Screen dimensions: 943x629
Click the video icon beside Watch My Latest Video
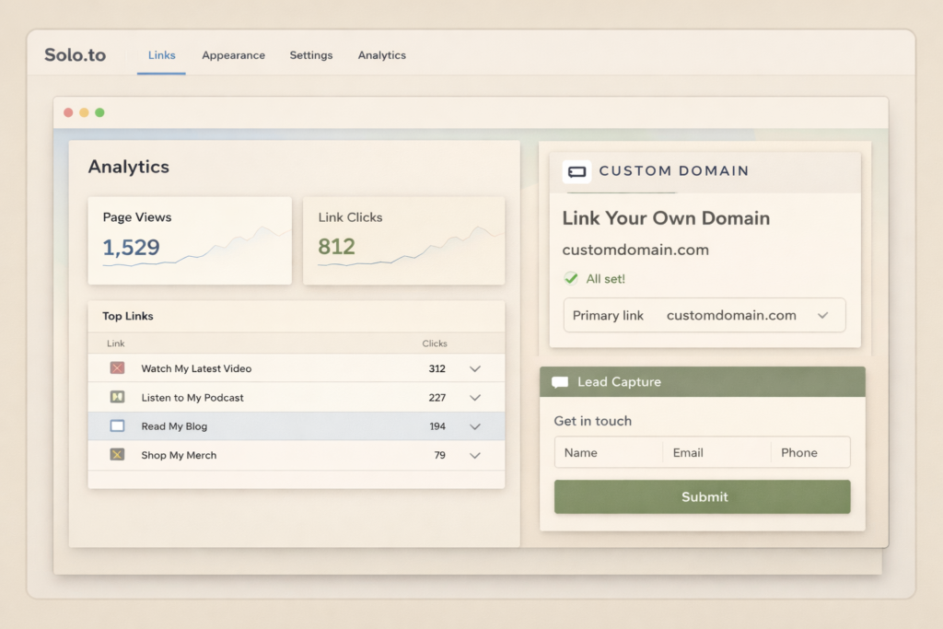pyautogui.click(x=117, y=367)
